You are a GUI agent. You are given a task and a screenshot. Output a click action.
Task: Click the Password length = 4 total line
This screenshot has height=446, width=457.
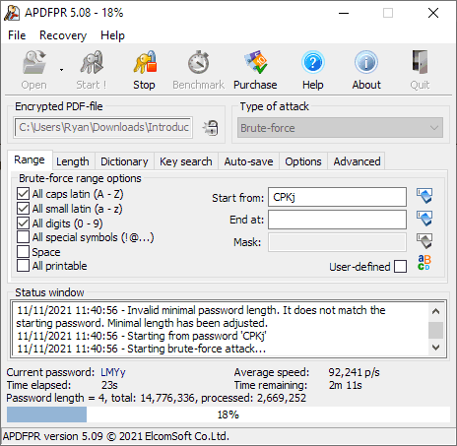(156, 398)
